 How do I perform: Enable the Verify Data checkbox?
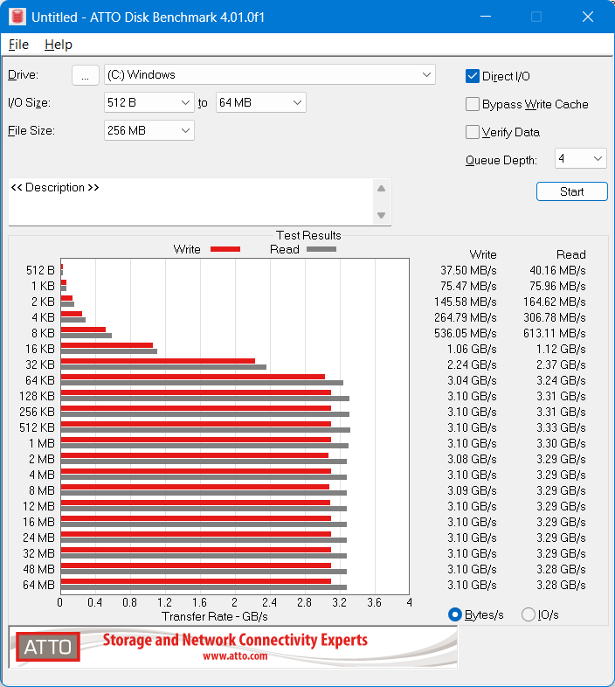(473, 132)
